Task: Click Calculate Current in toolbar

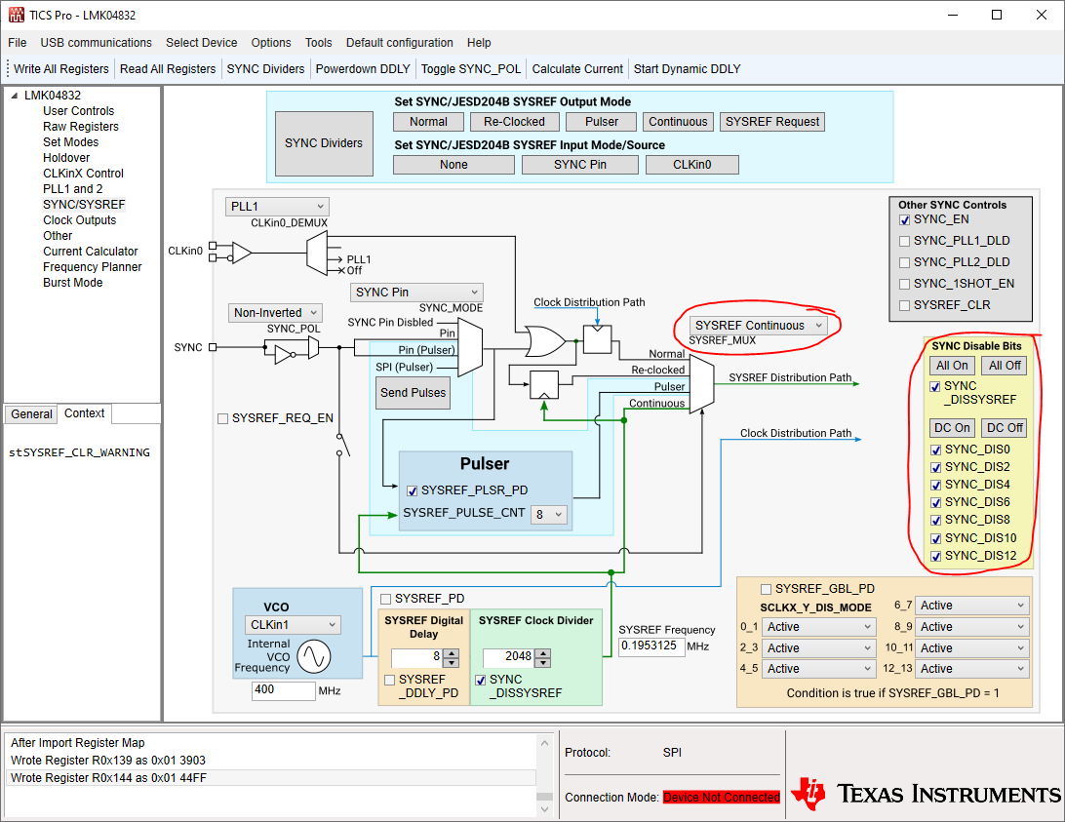Action: (577, 69)
